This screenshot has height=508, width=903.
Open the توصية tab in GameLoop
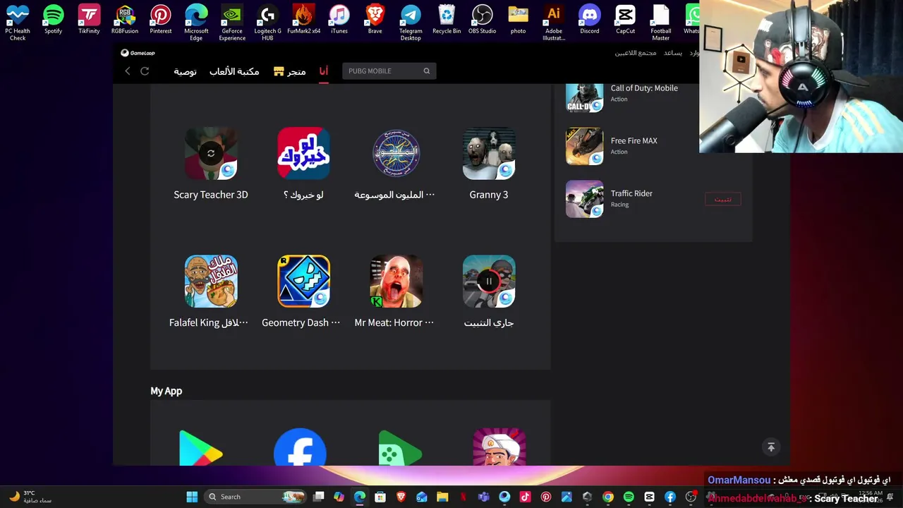[185, 71]
